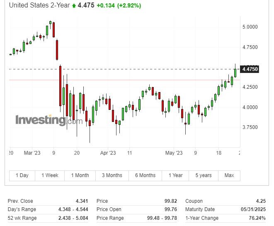The image size is (274, 226).
Task: Switch to the 1 Week range
Action: pos(50,175)
